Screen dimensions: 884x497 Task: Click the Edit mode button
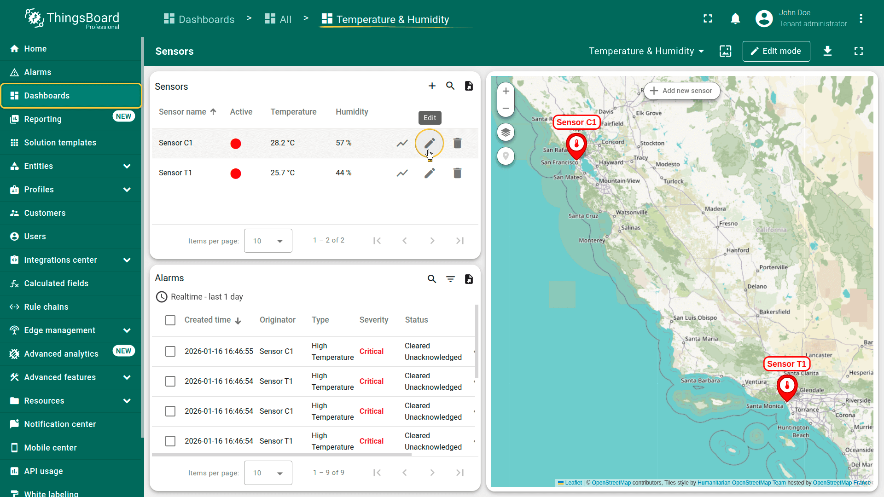click(776, 51)
